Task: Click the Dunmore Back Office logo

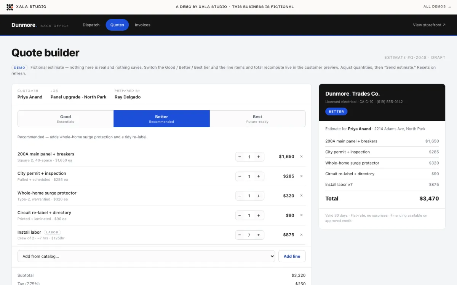Action: 40,25
